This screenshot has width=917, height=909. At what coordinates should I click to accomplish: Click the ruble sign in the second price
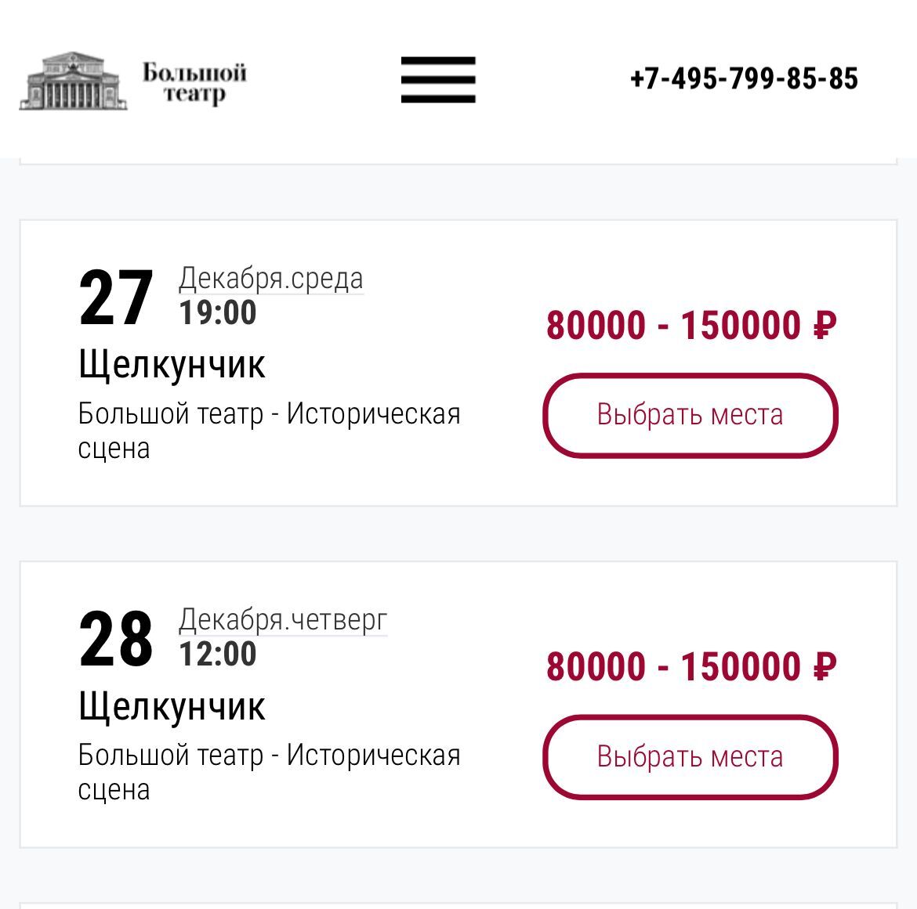pyautogui.click(x=825, y=666)
